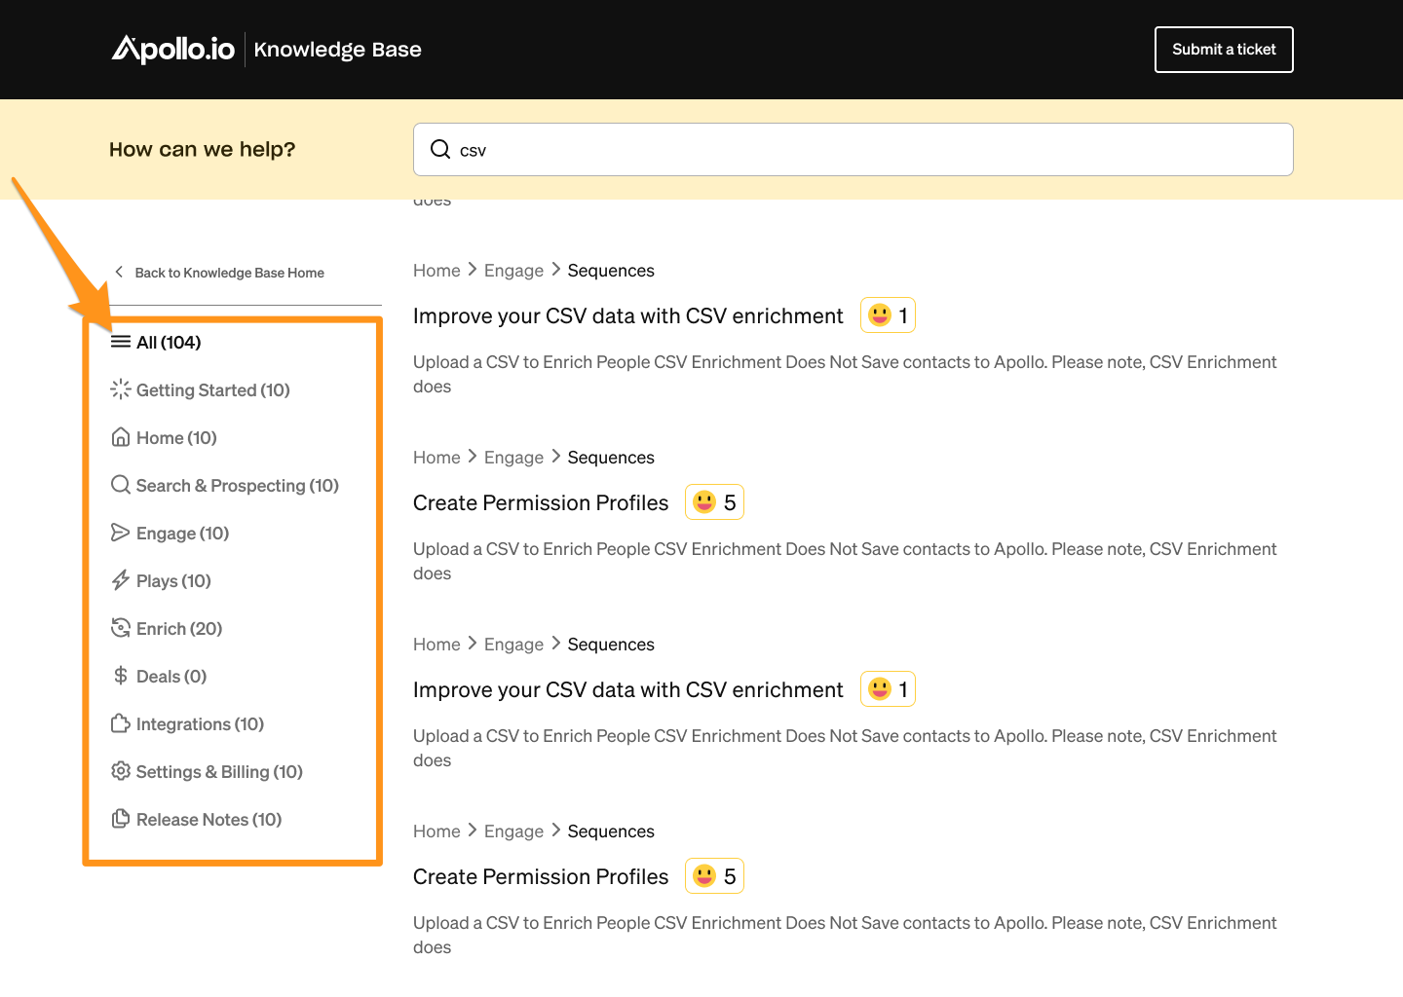Click Engage breadcrumb above first CSV enrichment result

tap(513, 271)
